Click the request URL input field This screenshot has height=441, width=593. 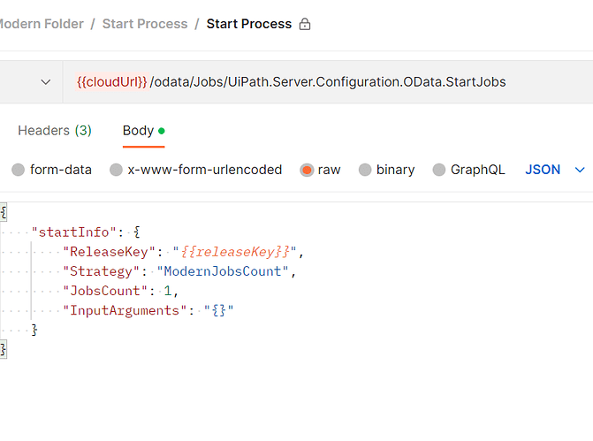(354, 82)
